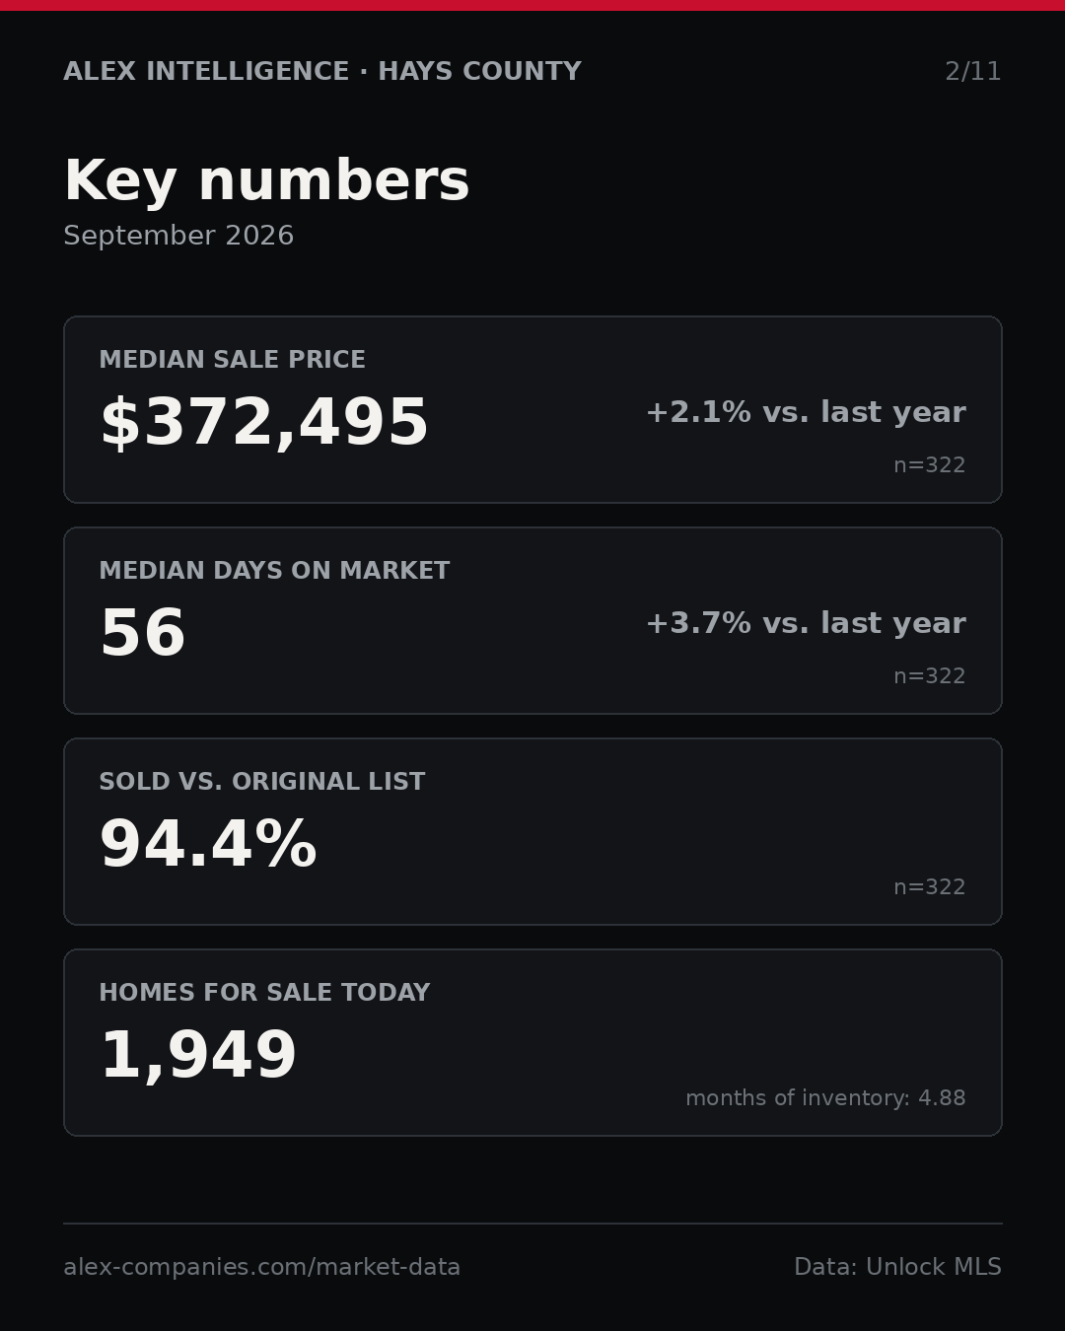Screen dimensions: 1065x1331
Task: Click the 56 days value
Action: [143, 634]
